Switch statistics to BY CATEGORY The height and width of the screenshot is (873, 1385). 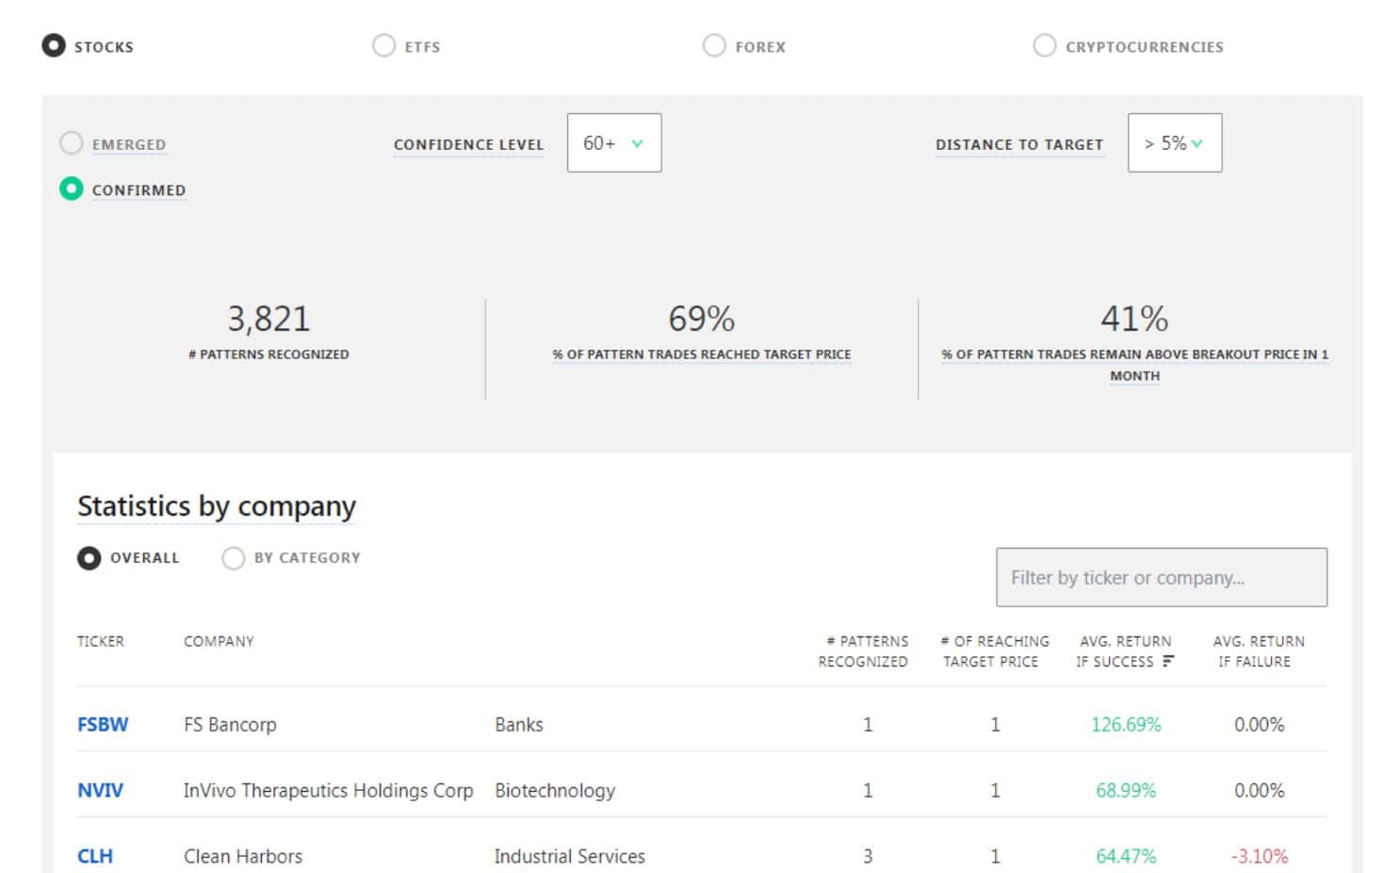pos(233,558)
